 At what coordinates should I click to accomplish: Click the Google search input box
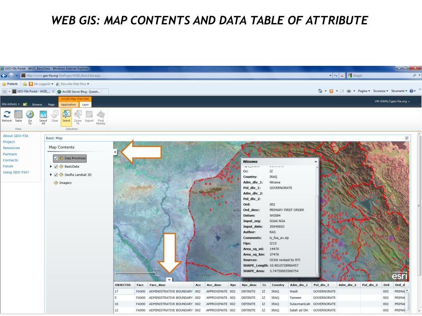tap(382, 76)
